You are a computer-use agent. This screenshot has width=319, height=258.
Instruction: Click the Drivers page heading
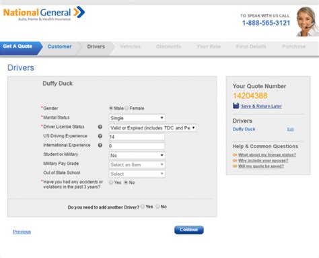21,67
